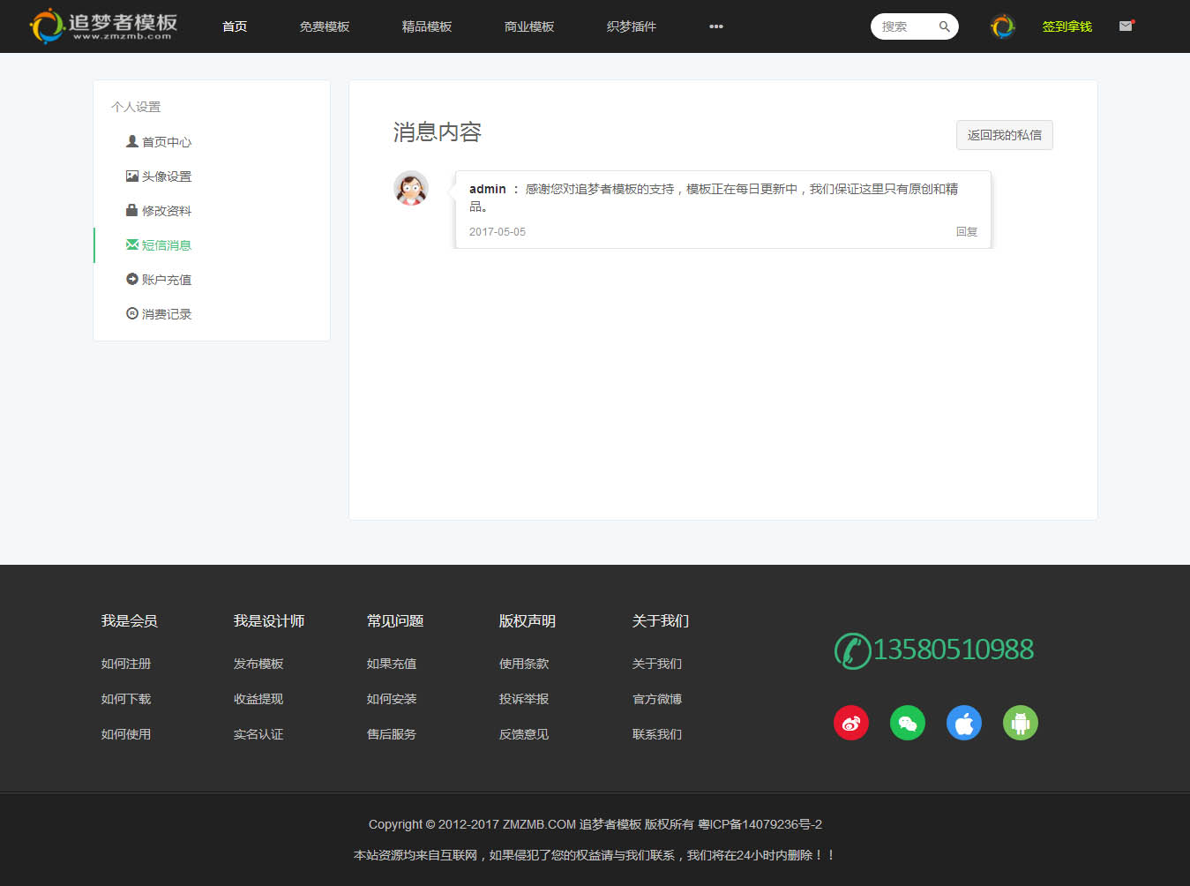Open 免费模板 in the top navigation
The height and width of the screenshot is (886, 1190).
pyautogui.click(x=325, y=26)
